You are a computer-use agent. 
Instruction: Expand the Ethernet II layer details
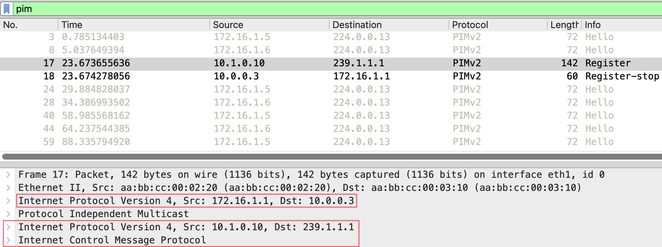pos(8,188)
